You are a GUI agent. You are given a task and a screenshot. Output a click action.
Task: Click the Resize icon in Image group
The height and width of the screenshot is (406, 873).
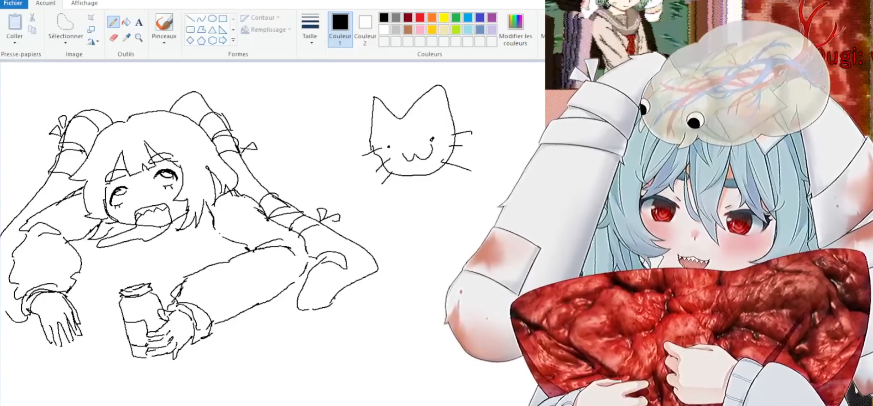(x=91, y=30)
